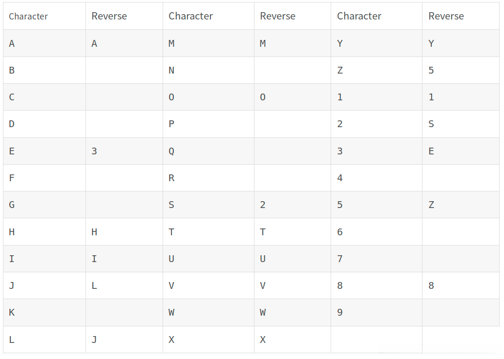Image resolution: width=504 pixels, height=359 pixels.
Task: Click the empty reverse cell beside character R
Action: tap(292, 178)
